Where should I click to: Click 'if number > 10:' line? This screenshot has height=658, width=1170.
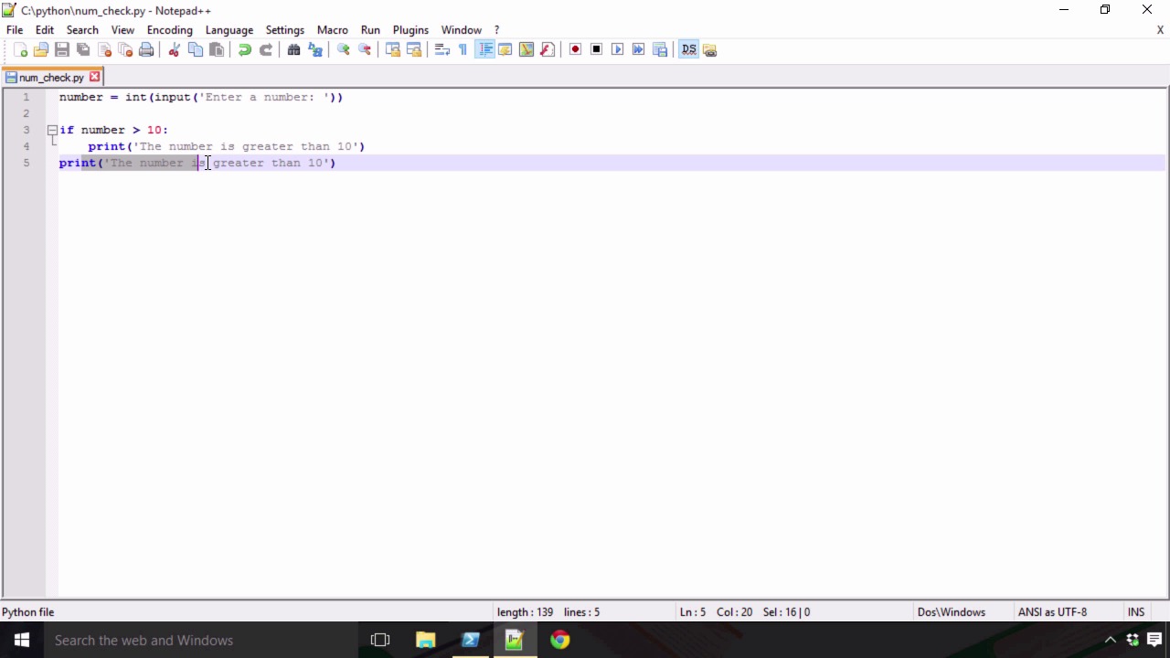(x=113, y=130)
